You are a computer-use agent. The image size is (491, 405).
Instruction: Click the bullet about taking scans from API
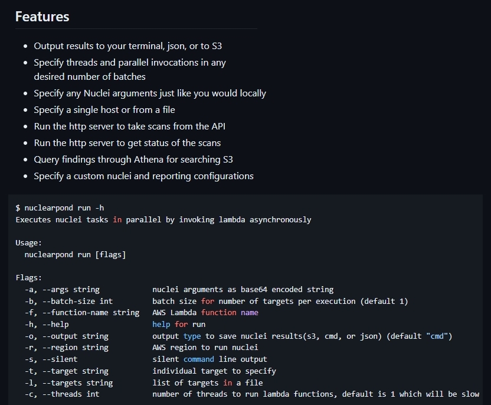coord(130,126)
